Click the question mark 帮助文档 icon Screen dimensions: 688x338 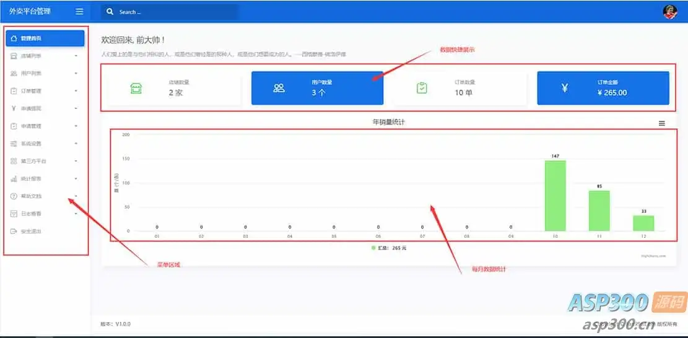point(14,196)
